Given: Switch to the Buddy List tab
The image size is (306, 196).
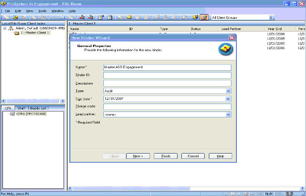Looking at the screenshot, I should coord(37,108).
